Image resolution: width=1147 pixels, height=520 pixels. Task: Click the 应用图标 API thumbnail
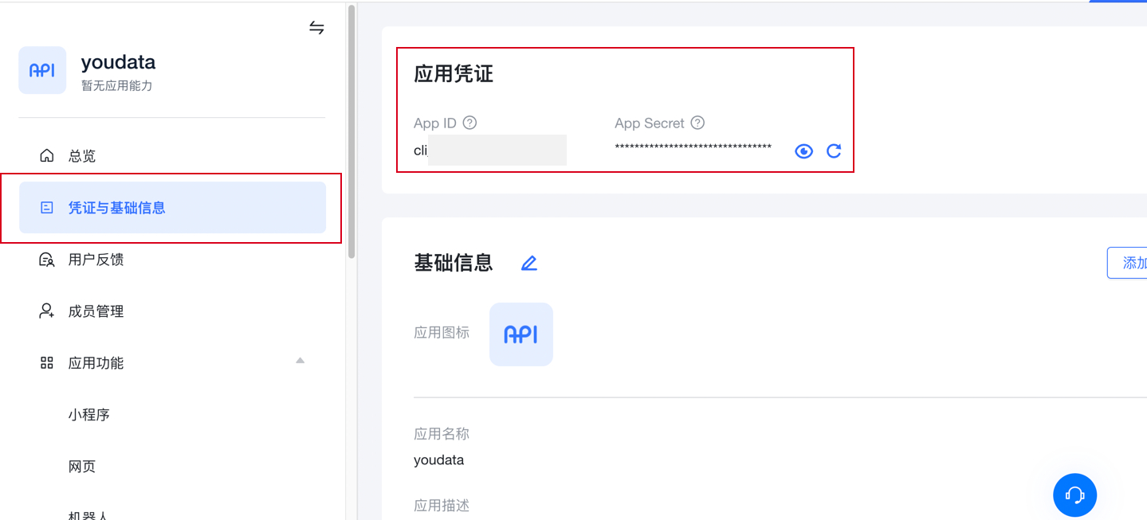click(520, 334)
